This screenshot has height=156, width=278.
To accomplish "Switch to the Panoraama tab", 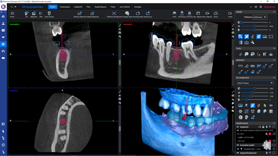I will coord(65,7).
